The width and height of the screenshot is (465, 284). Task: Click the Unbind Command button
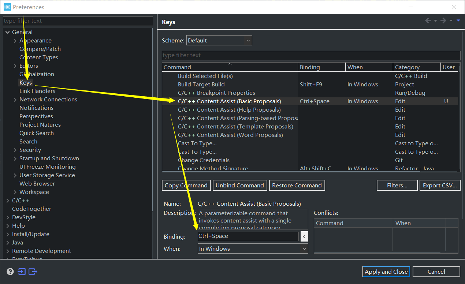coord(240,186)
